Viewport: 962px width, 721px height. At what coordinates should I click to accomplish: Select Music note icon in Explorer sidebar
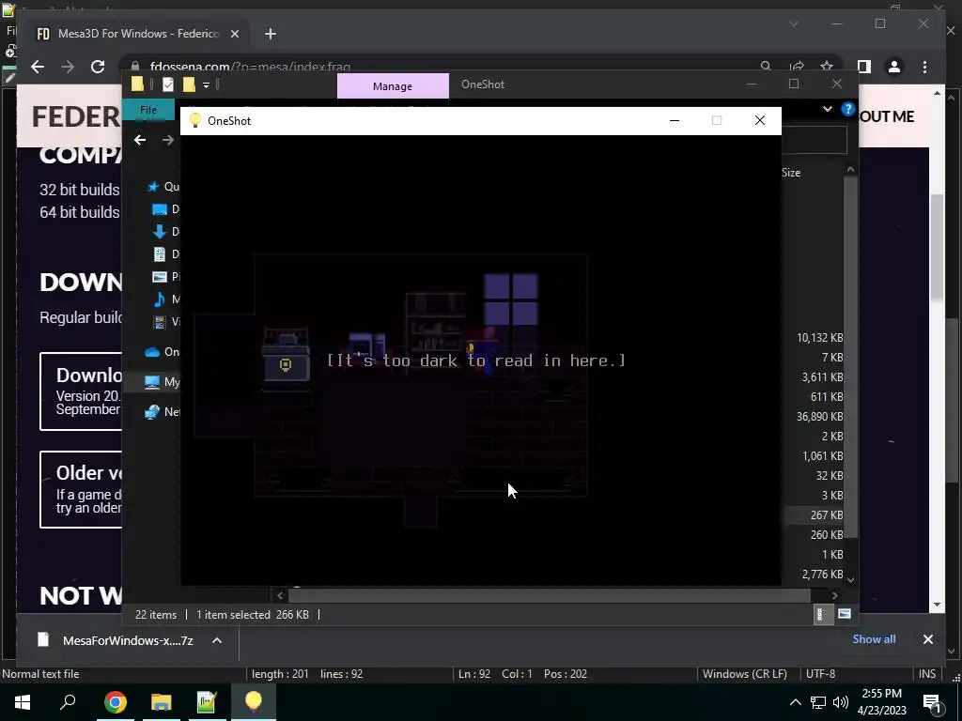(160, 299)
